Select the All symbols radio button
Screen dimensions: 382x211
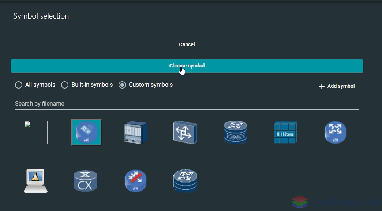[19, 85]
